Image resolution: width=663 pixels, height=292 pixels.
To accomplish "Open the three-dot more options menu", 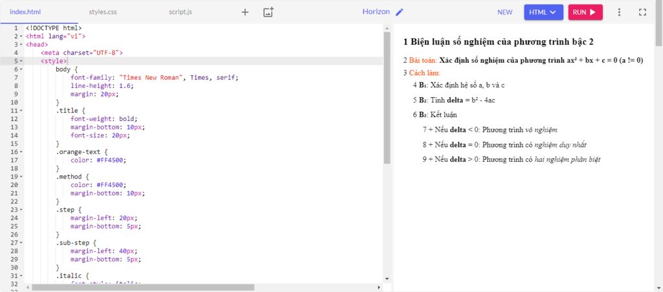I will tap(619, 12).
